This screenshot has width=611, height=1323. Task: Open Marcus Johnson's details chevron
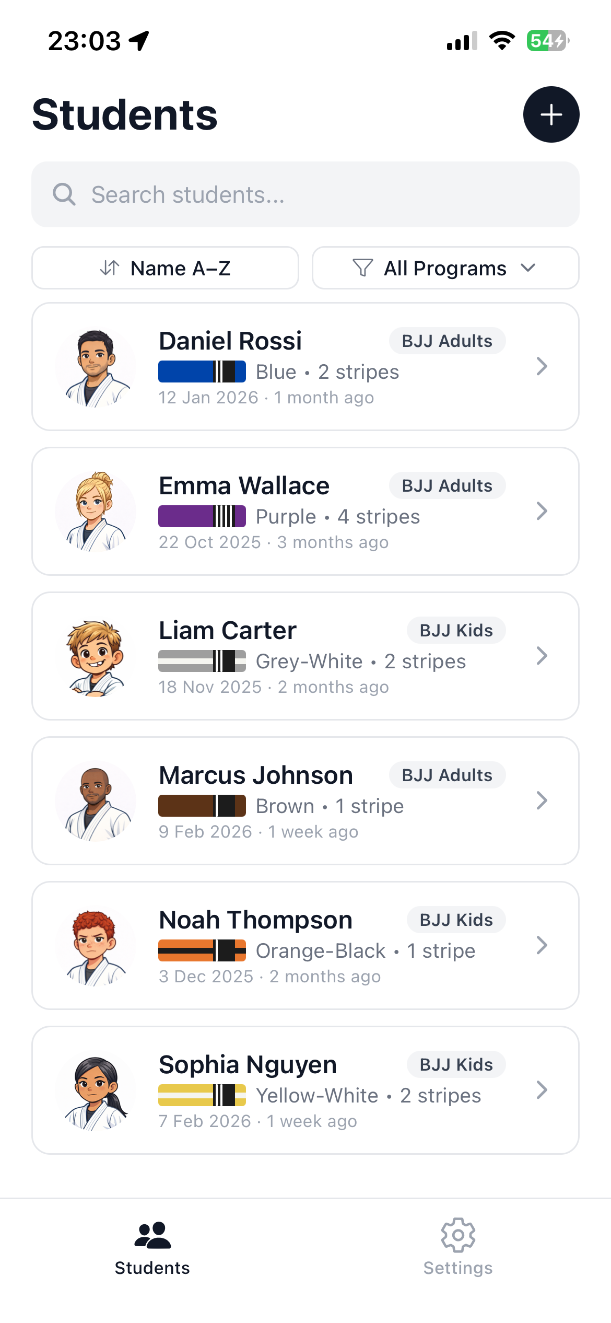pyautogui.click(x=542, y=800)
